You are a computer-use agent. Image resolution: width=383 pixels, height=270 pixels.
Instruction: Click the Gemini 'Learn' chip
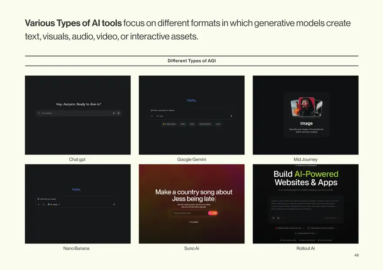[x=218, y=124]
